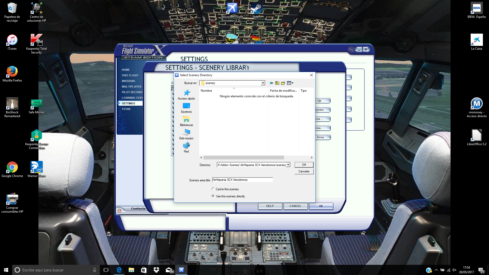Open Free Flight in sidebar menu
Image resolution: width=489 pixels, height=275 pixels.
click(130, 75)
